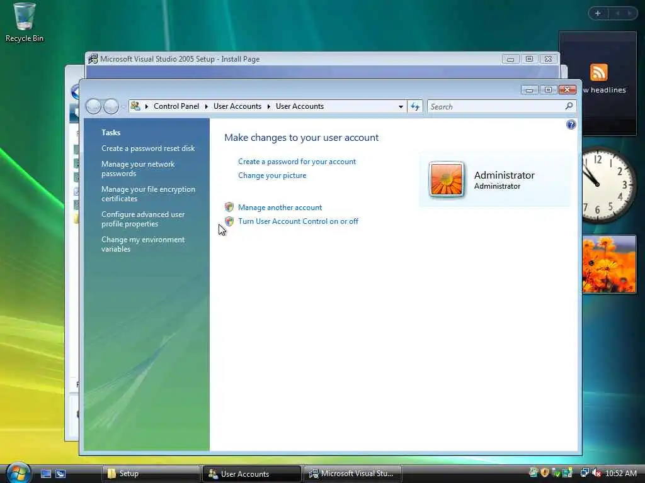The image size is (645, 483).
Task: Click last User Accounts breadcrumb segment
Action: 300,106
